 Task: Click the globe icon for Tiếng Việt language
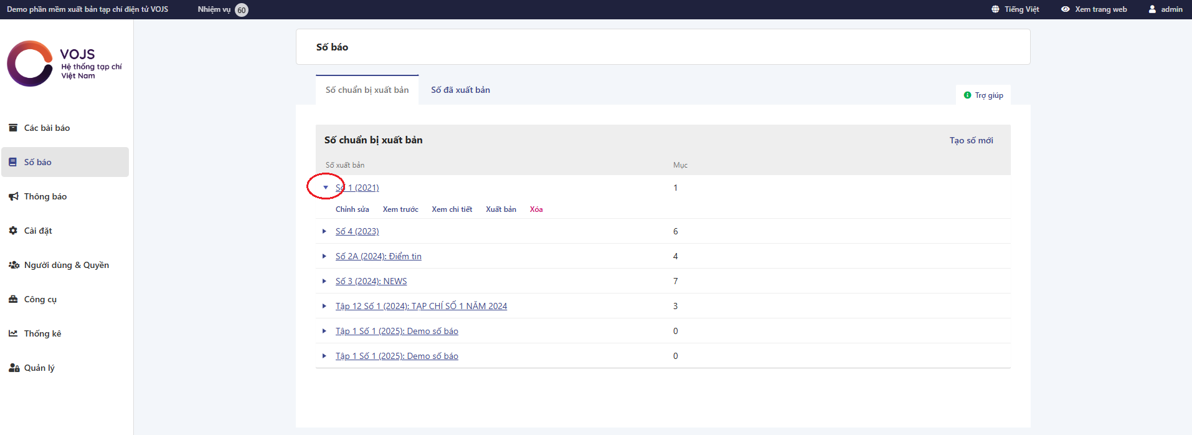(995, 9)
